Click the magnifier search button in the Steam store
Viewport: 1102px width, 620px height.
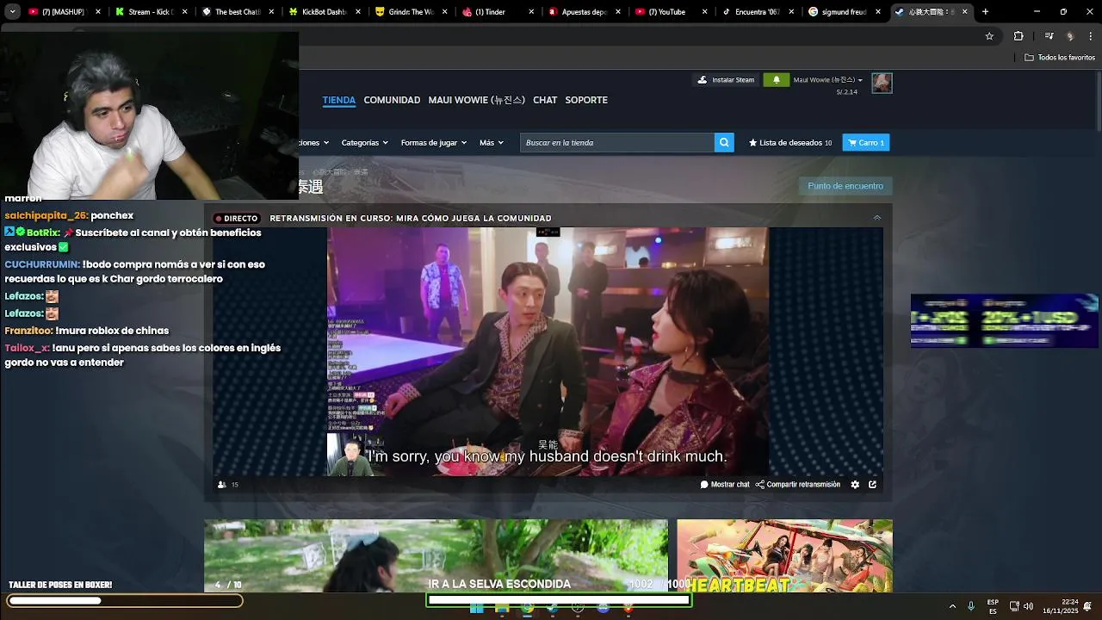[x=724, y=143]
